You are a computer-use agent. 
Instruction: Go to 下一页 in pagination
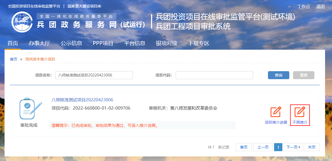point(293,147)
